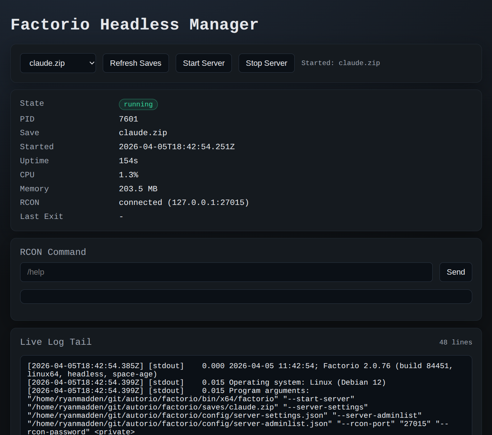Click the Memory value 203.5 MB
Viewport: 492px width, 435px height.
pyautogui.click(x=138, y=189)
